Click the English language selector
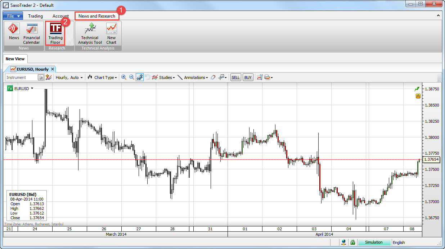Viewport: 445px width, 249px height. [x=399, y=243]
